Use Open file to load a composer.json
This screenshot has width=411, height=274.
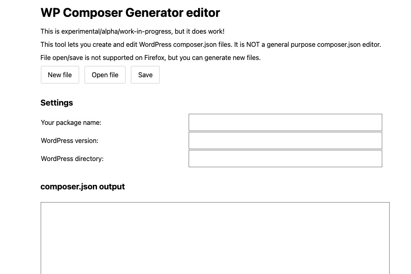pos(105,75)
